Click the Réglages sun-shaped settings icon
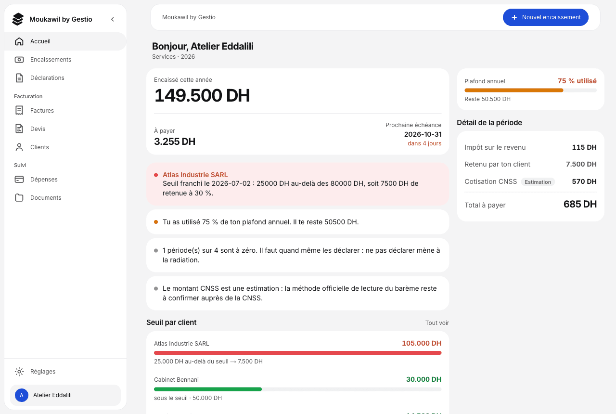Image resolution: width=616 pixels, height=414 pixels. coord(19,372)
